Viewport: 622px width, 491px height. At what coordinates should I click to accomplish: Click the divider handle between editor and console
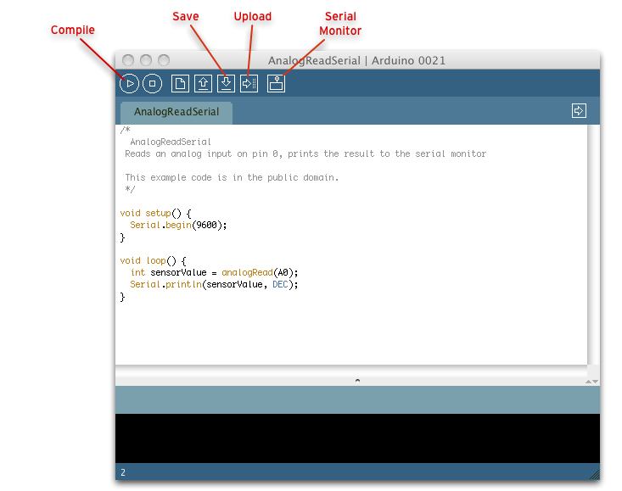tap(357, 381)
